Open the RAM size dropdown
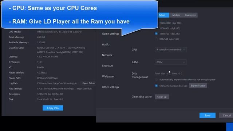The image size is (233, 131). [x=171, y=62]
